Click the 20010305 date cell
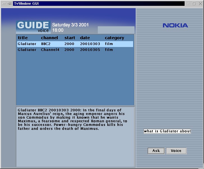 coord(90,50)
